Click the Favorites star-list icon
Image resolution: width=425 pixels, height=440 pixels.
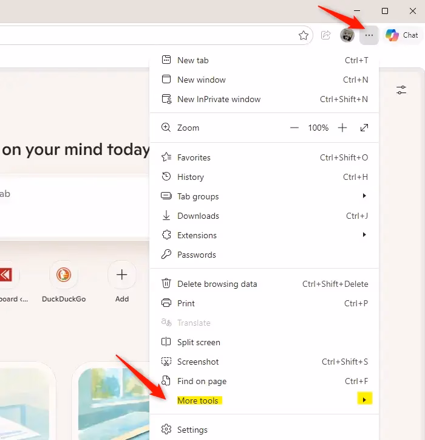pos(166,157)
